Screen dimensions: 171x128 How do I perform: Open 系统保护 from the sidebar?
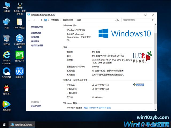point(35,41)
